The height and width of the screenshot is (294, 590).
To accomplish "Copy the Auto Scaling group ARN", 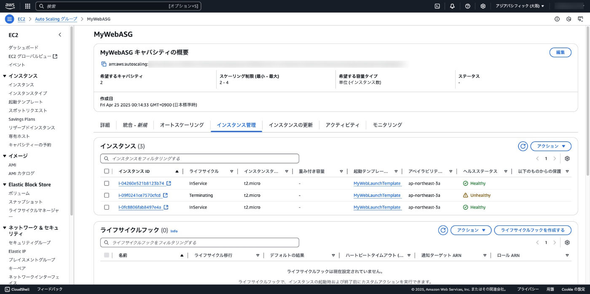I will coord(104,64).
